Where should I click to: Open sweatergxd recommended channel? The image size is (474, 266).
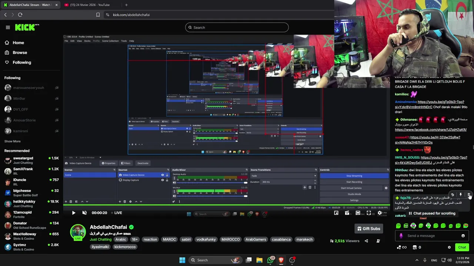click(31, 160)
